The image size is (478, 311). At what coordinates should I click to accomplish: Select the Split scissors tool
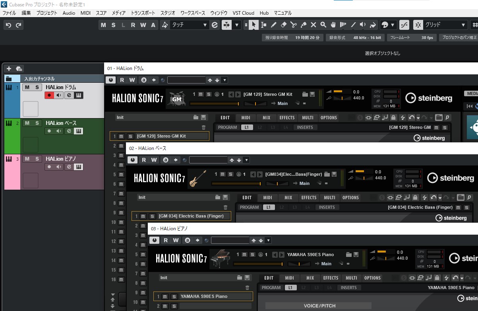coord(293,25)
